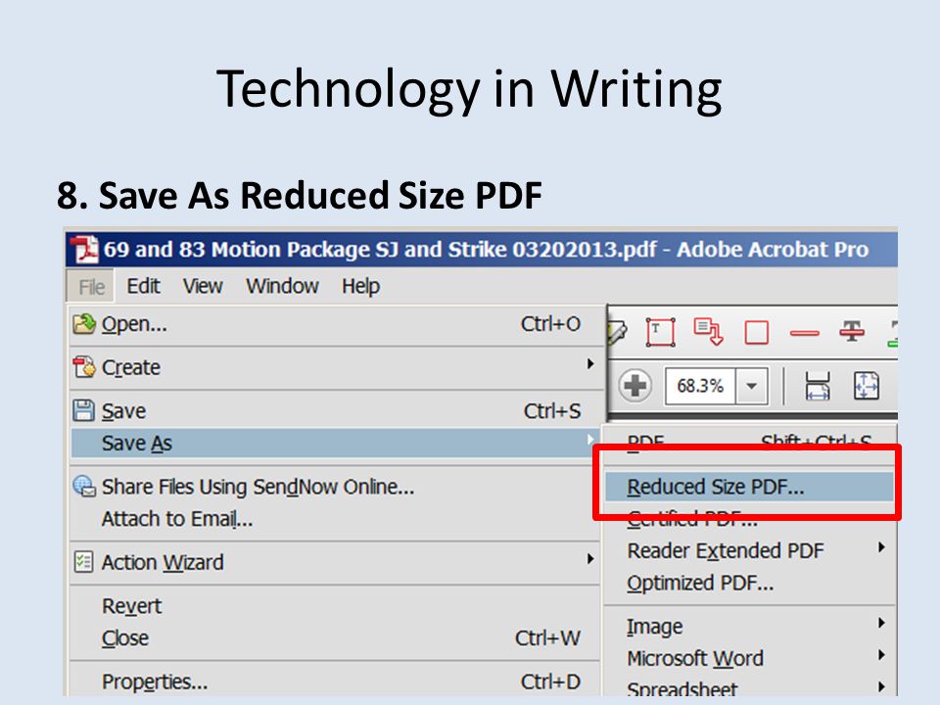This screenshot has height=705, width=940.
Task: Click the SendNow globe icon
Action: coord(84,487)
